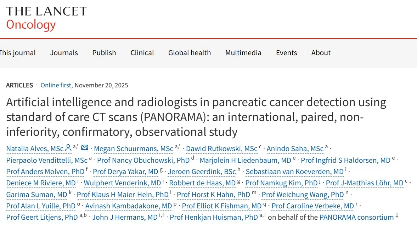Open the Journals menu
The height and width of the screenshot is (225, 417).
pyautogui.click(x=64, y=52)
